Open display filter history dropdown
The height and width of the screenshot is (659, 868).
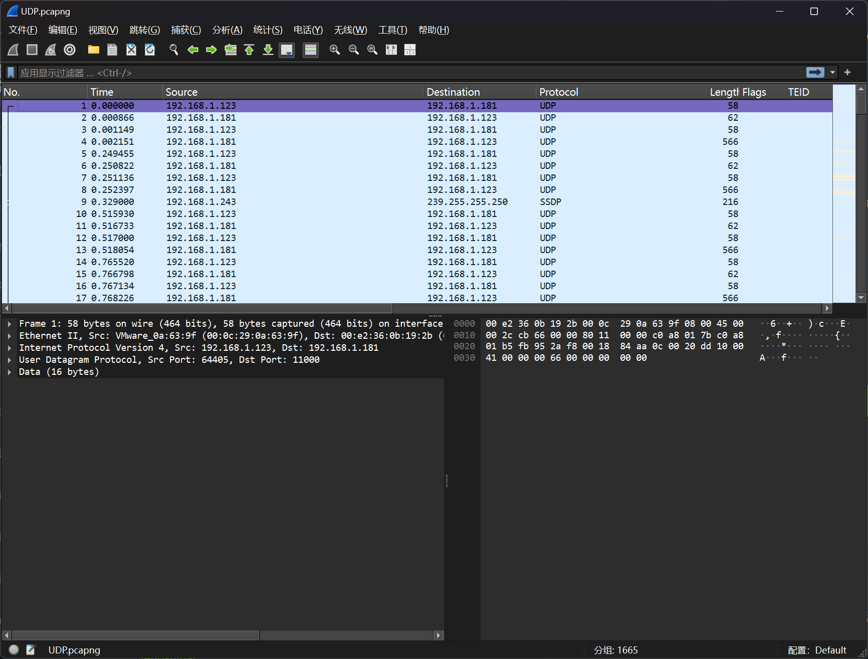(x=832, y=73)
